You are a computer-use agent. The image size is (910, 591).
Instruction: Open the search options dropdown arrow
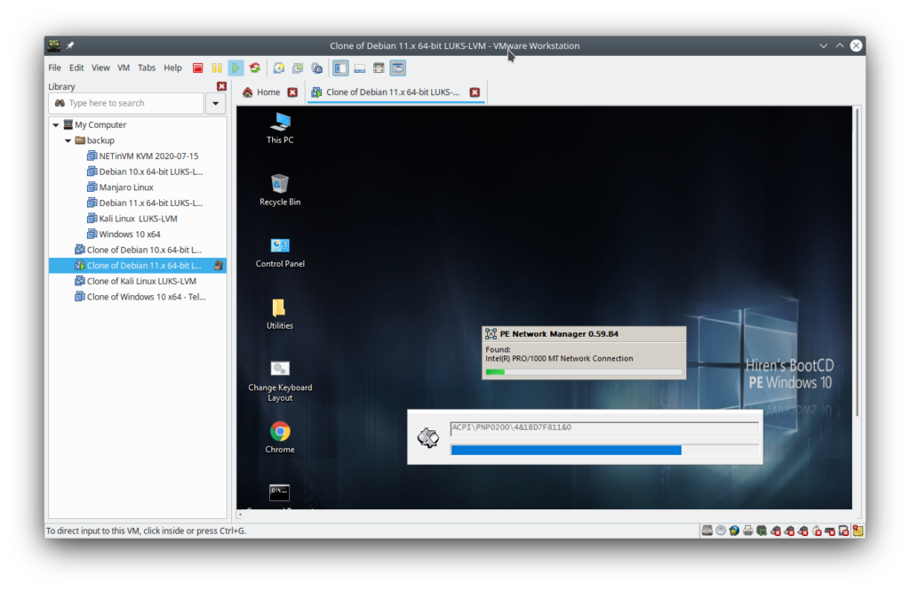214,103
